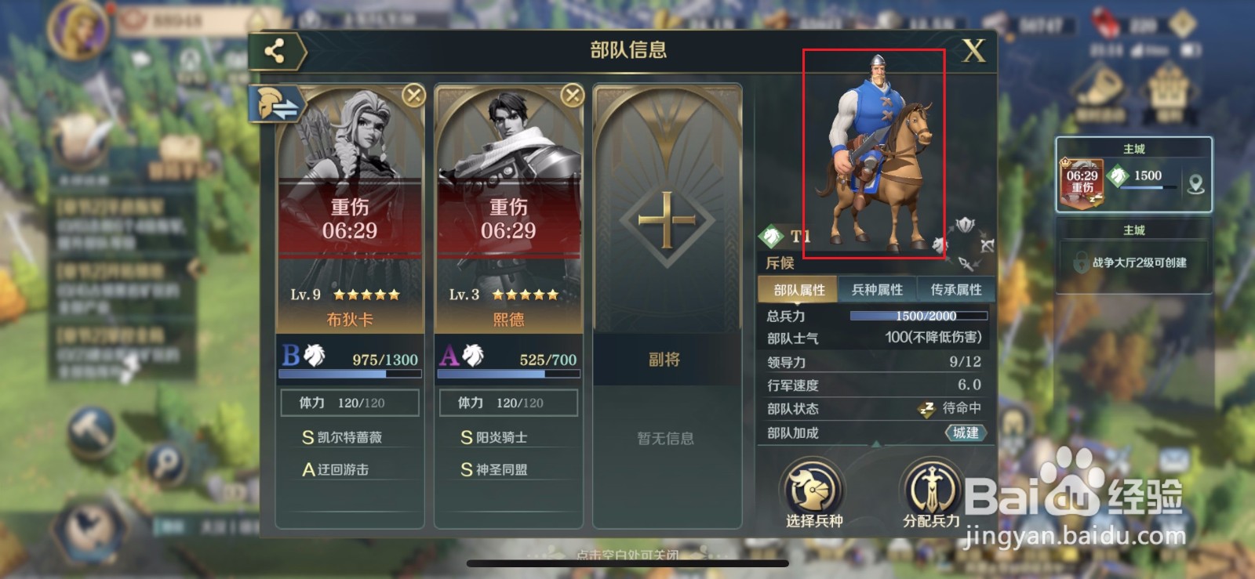Switch to 兵种属性 tab
The height and width of the screenshot is (579, 1255).
(x=877, y=290)
